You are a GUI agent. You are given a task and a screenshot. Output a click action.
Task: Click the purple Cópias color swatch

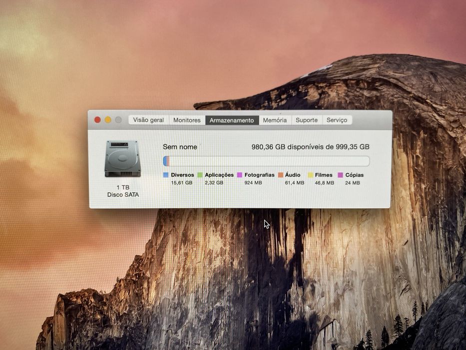click(x=340, y=175)
